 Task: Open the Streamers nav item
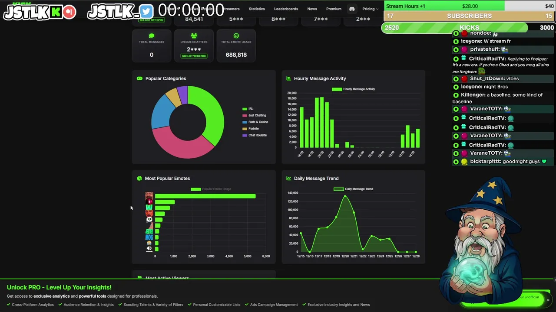[231, 9]
